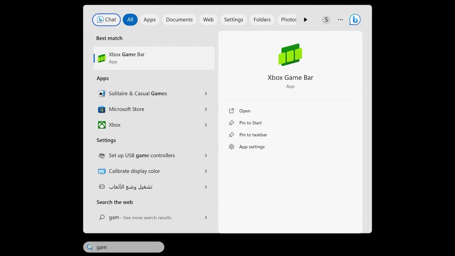This screenshot has width=455, height=256.
Task: Open the S user account avatar
Action: point(326,20)
